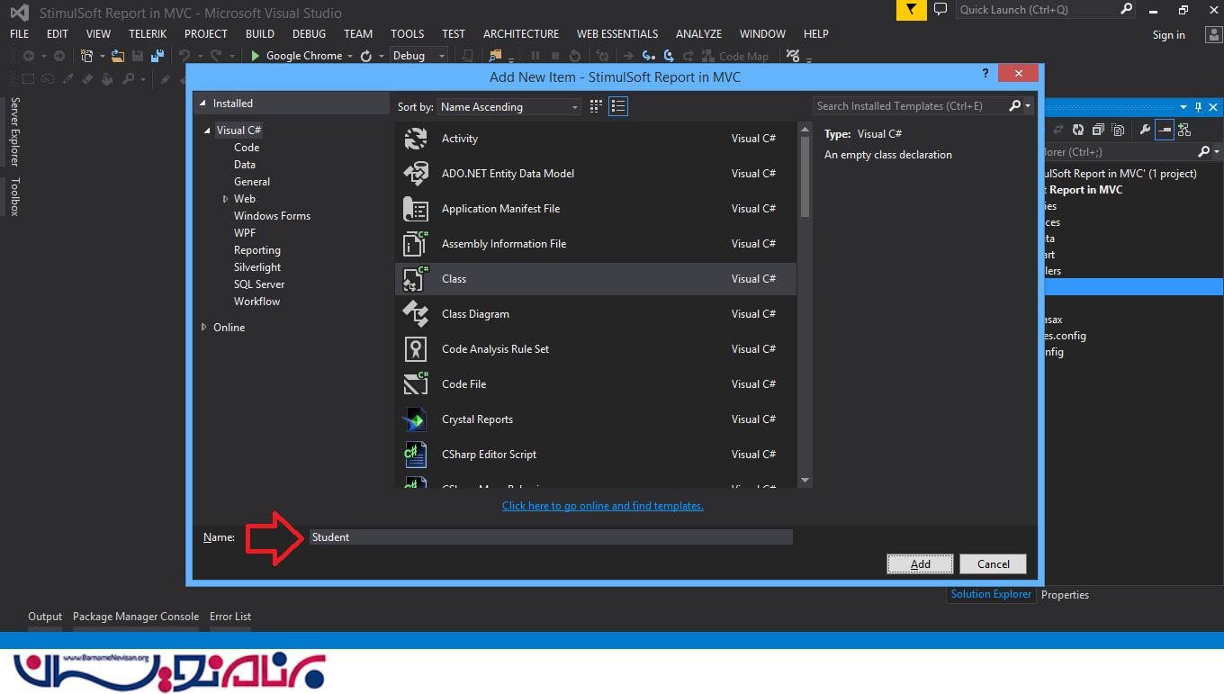Expand the Online templates node
Screen dimensions: 1224x694
[x=204, y=328]
